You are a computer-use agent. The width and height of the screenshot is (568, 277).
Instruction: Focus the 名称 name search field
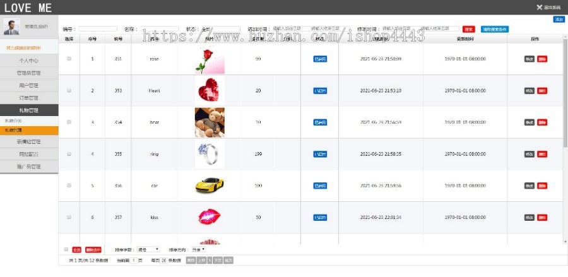(x=160, y=29)
